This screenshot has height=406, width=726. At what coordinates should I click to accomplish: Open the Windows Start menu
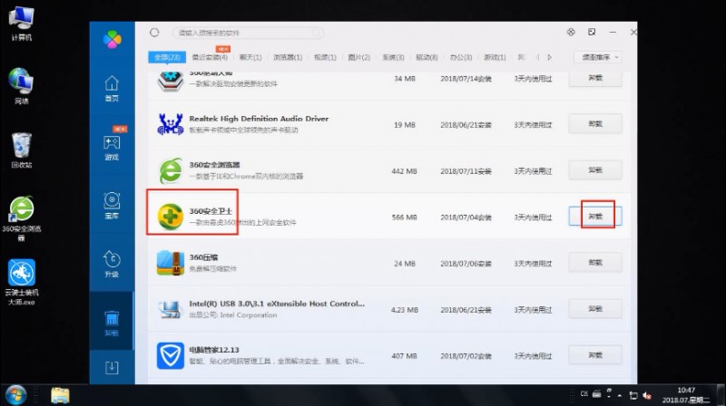click(16, 395)
